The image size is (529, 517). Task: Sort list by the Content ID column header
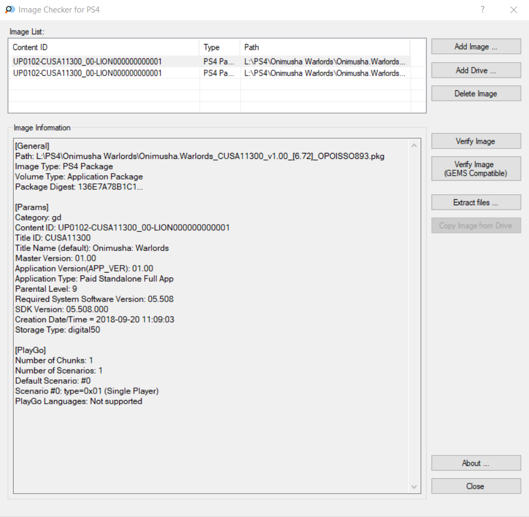coord(104,47)
